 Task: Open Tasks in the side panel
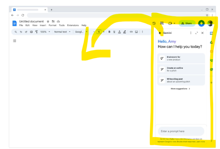click(212, 69)
